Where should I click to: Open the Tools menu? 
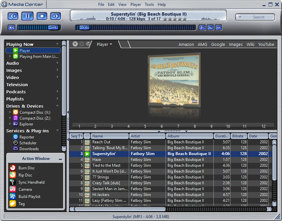pyautogui.click(x=149, y=5)
